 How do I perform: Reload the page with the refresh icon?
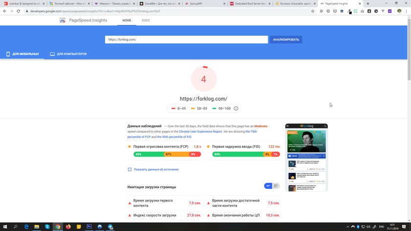pyautogui.click(x=19, y=11)
